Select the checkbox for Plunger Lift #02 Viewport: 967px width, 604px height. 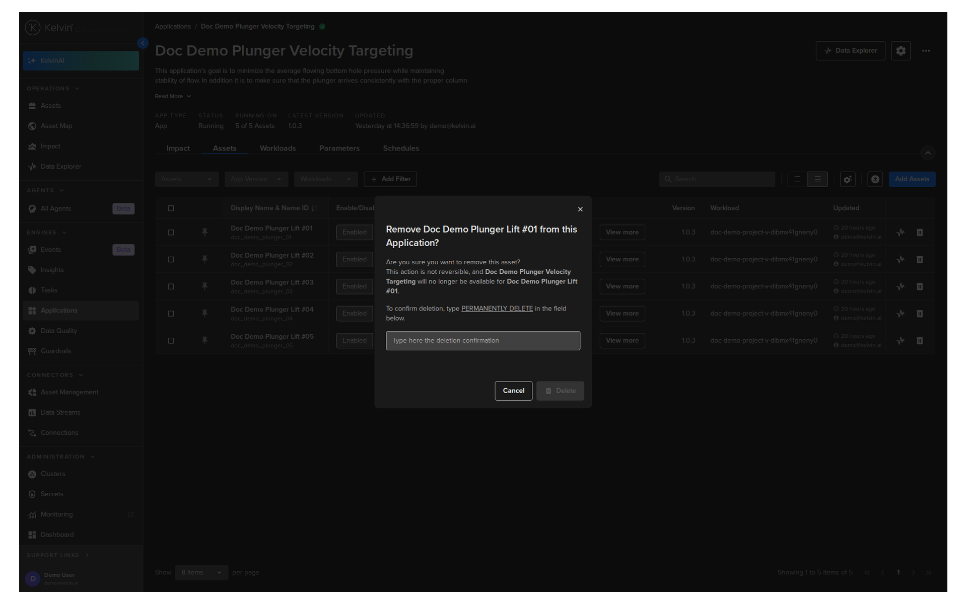coord(171,260)
